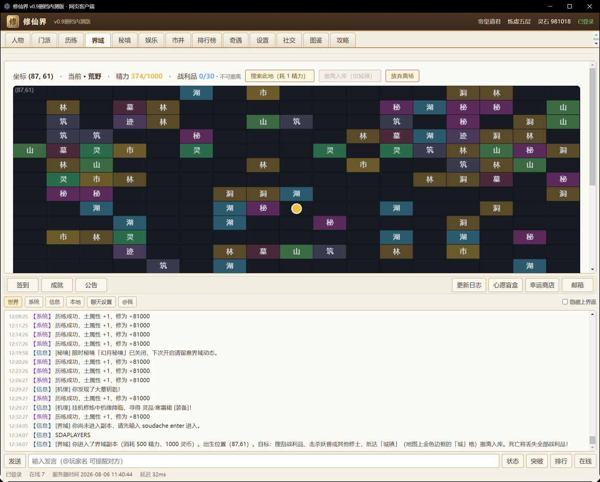Switch to the 门派 tab
Image resolution: width=600 pixels, height=482 pixels.
point(45,40)
